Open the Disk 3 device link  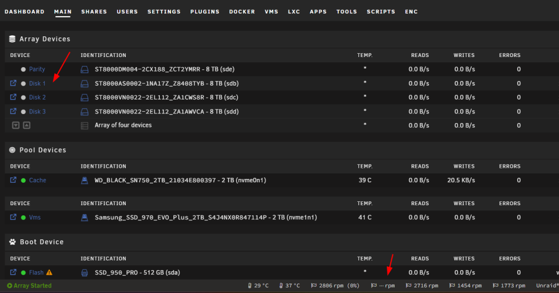coord(37,112)
